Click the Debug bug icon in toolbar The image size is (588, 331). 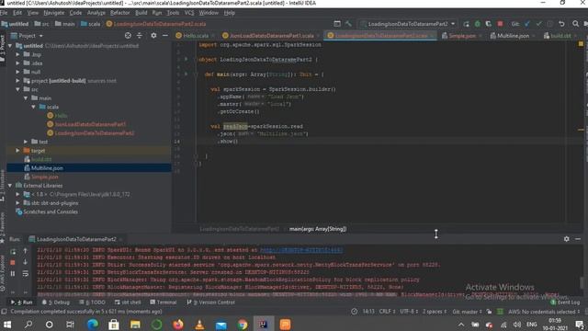tap(478, 24)
